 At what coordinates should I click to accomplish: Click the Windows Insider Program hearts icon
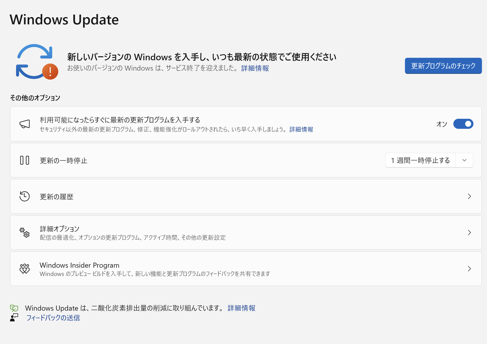25,269
